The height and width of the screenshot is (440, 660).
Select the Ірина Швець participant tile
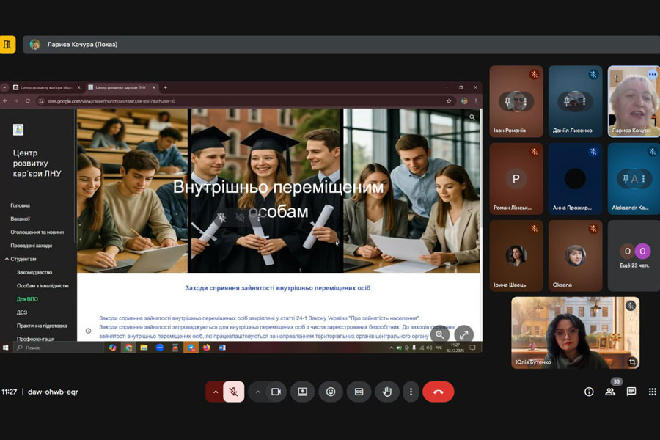tap(516, 256)
